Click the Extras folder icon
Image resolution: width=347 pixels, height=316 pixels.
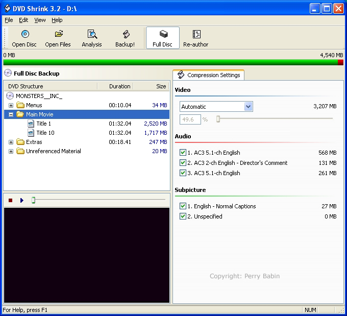[20, 142]
